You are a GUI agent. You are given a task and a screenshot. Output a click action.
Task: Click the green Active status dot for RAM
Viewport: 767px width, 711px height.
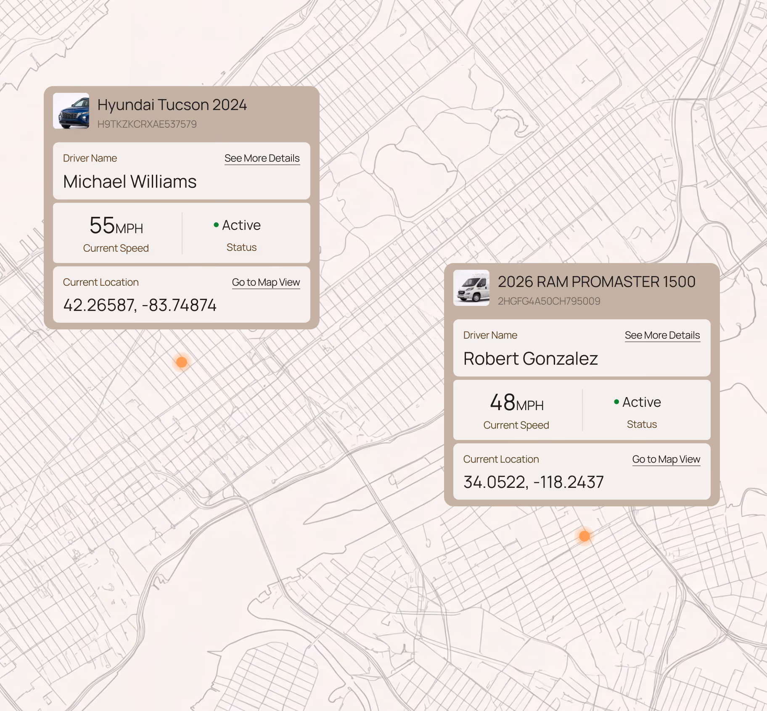(x=616, y=402)
